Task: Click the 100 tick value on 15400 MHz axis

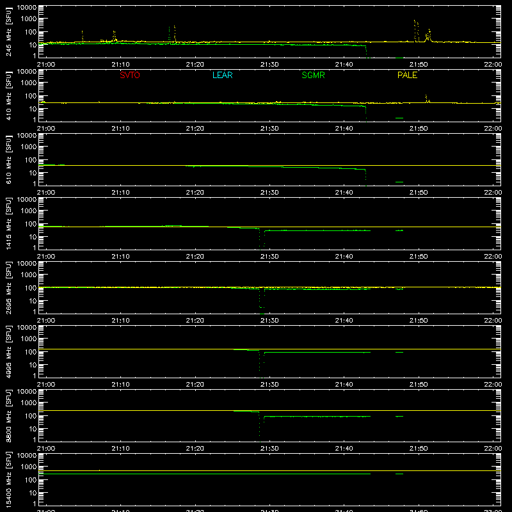Action: click(x=30, y=480)
